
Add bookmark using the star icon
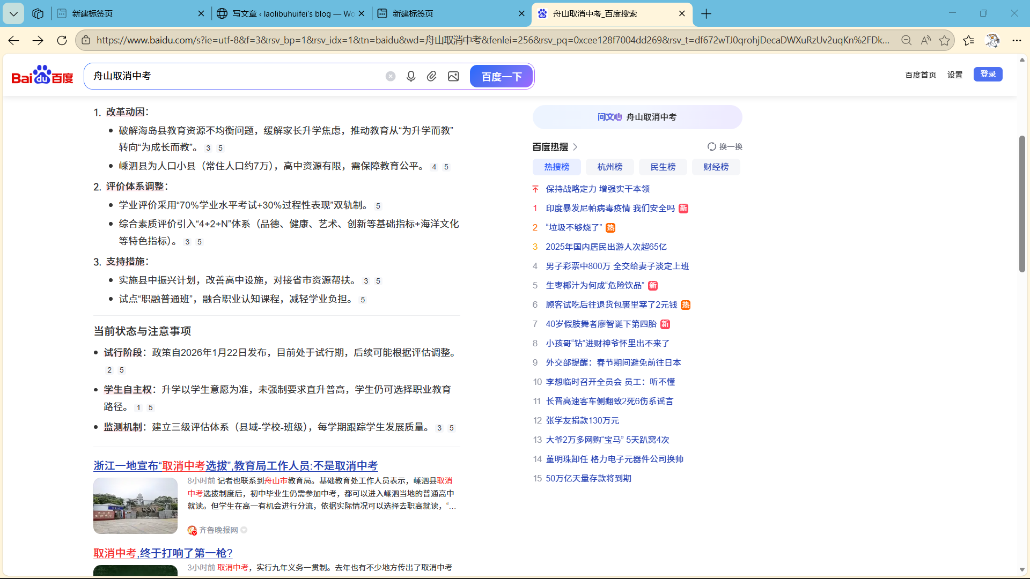pyautogui.click(x=945, y=40)
